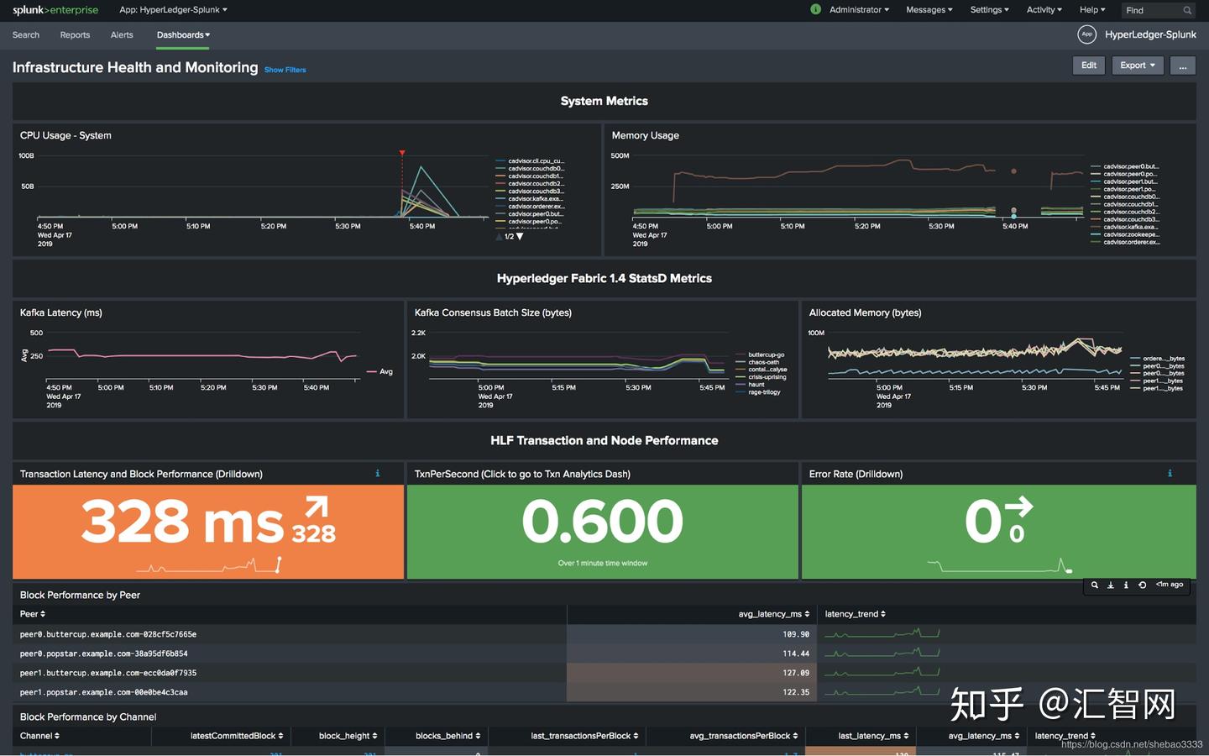Click the Show Filters link
Screen dimensions: 1209x756
285,70
